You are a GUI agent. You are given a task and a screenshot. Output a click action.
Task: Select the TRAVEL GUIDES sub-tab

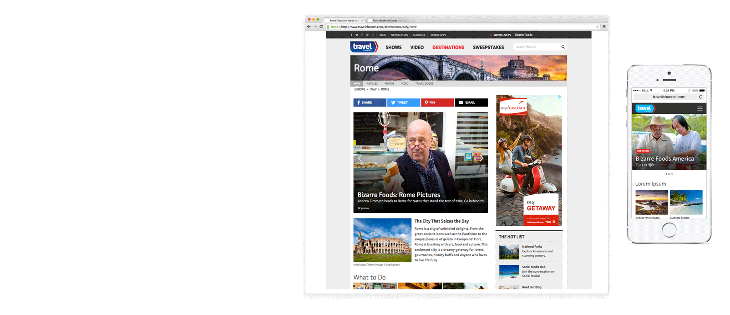tap(424, 84)
